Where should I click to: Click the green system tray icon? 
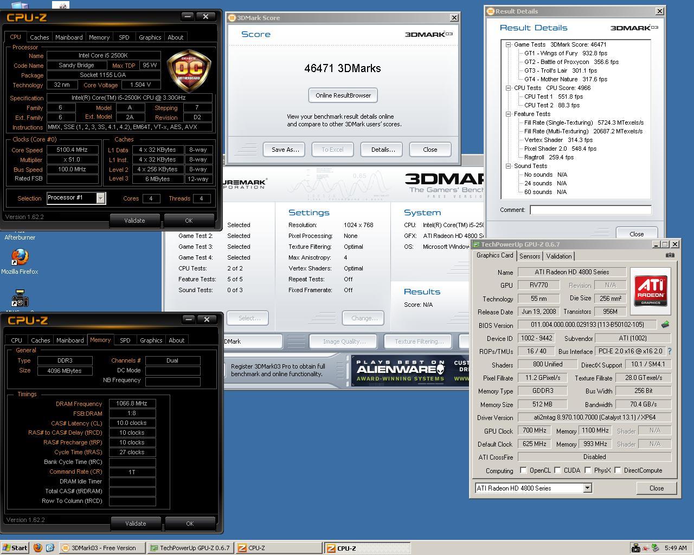pyautogui.click(x=655, y=548)
